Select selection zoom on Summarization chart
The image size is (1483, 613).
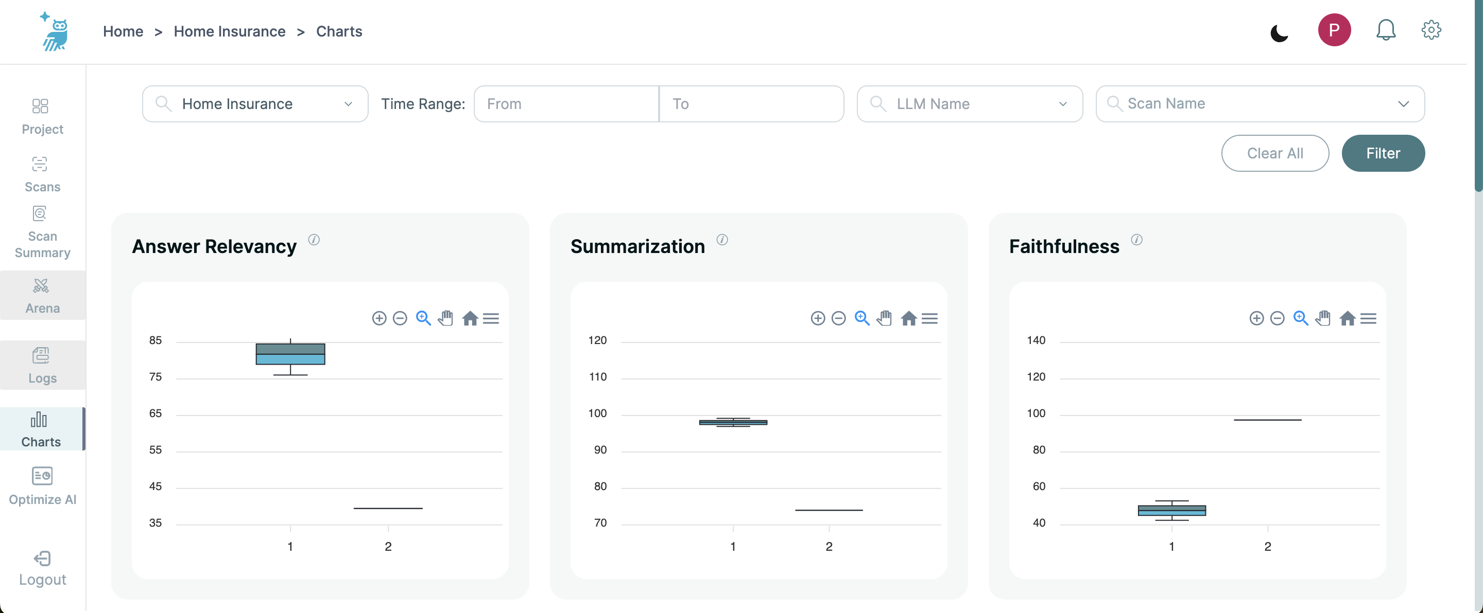[862, 318]
